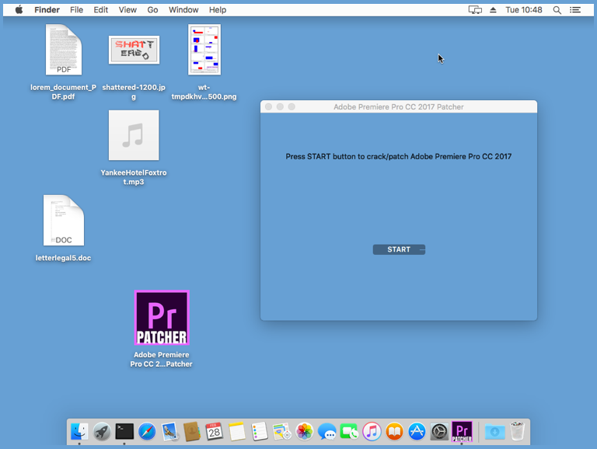This screenshot has width=597, height=449.
Task: Open Maps from the Dock
Action: (281, 431)
